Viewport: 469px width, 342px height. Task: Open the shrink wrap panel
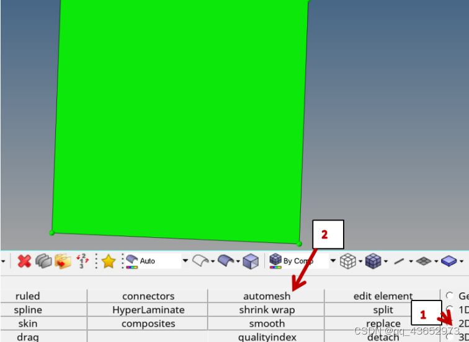coord(267,310)
